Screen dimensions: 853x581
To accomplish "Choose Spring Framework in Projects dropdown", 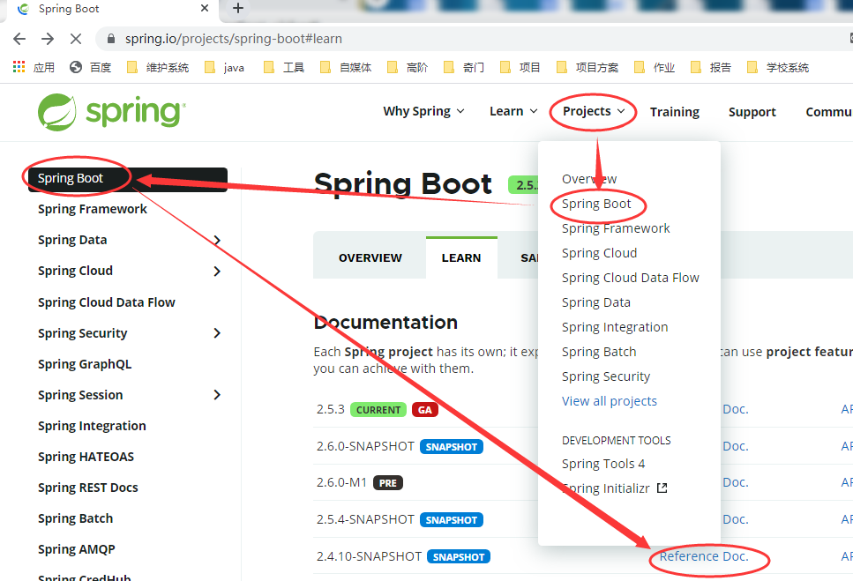I will tap(616, 228).
